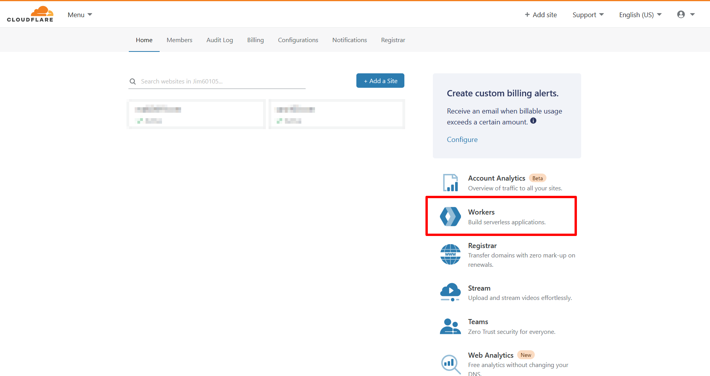The image size is (710, 376).
Task: Switch to the Members tab
Action: (179, 40)
